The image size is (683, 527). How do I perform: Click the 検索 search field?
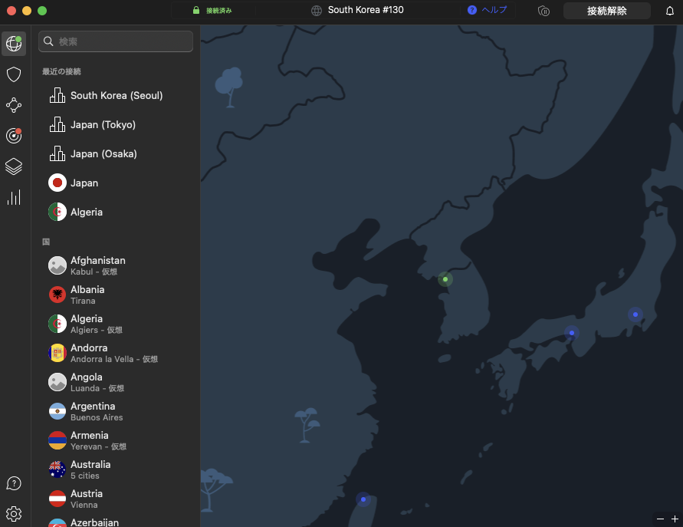[x=116, y=41]
